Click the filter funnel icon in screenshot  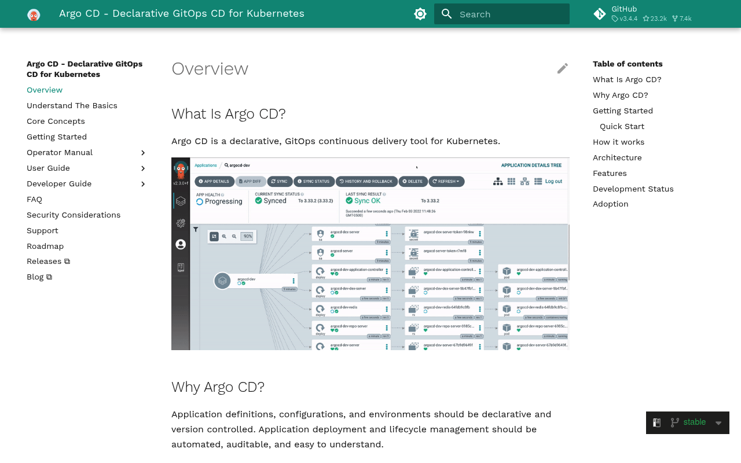(196, 230)
